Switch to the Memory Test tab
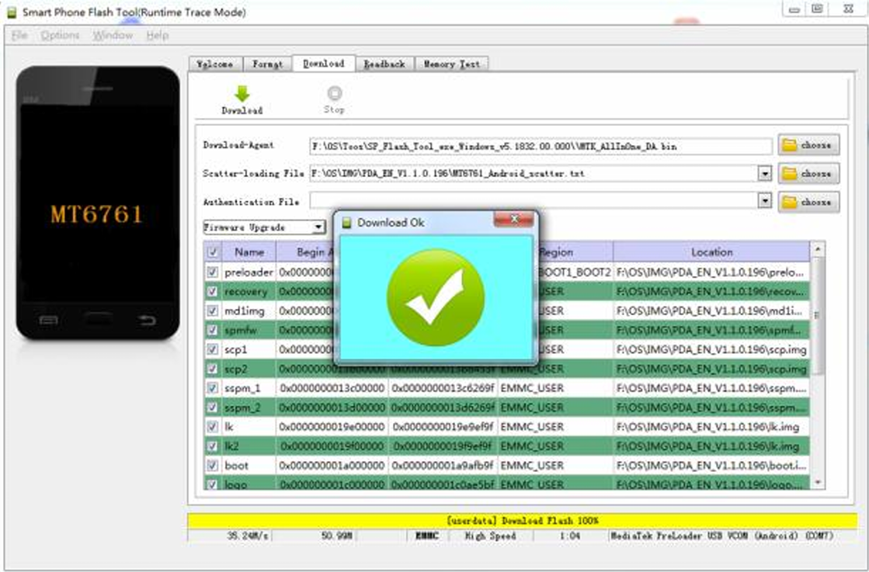This screenshot has height=572, width=869. pos(452,64)
